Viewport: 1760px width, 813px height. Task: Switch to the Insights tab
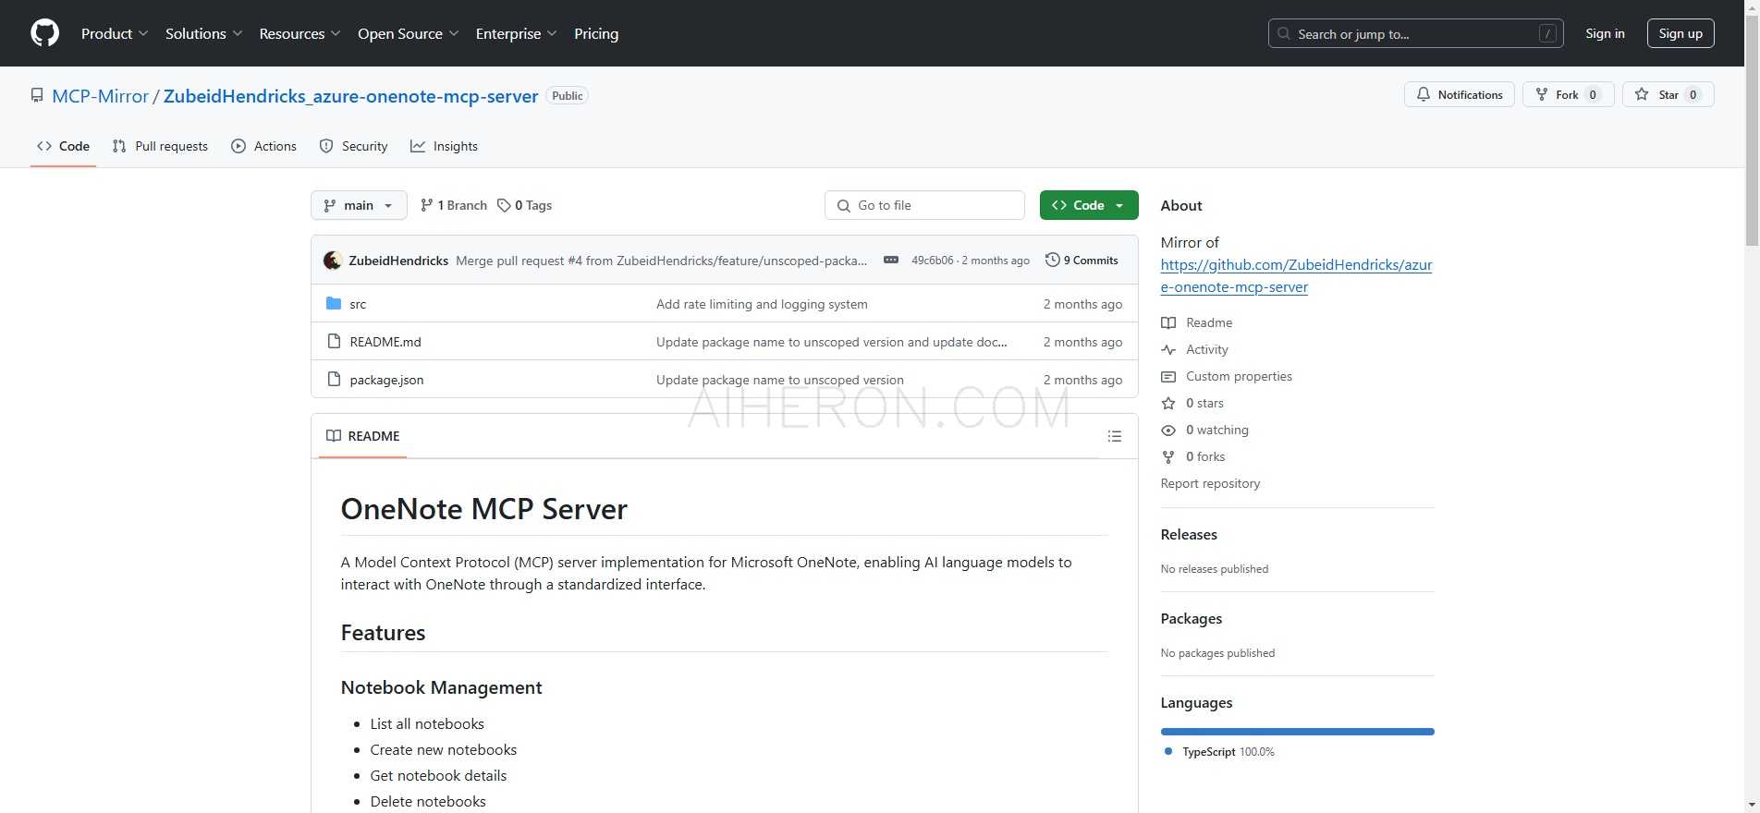[445, 146]
